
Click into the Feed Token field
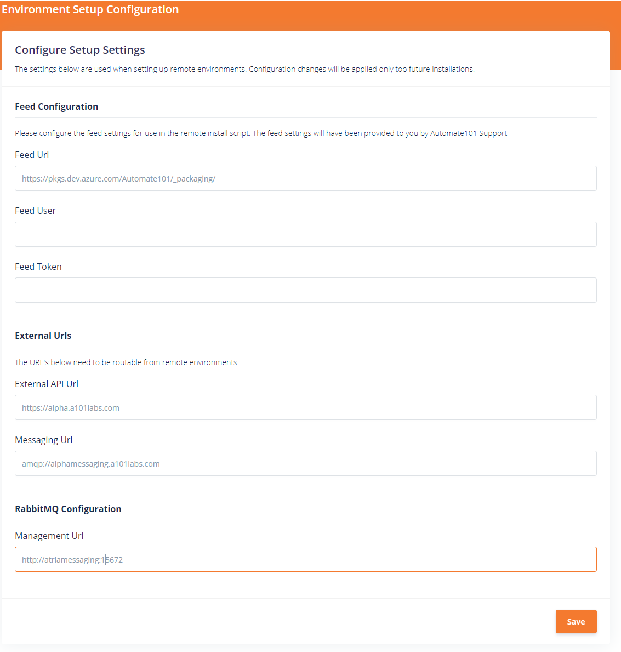point(305,290)
